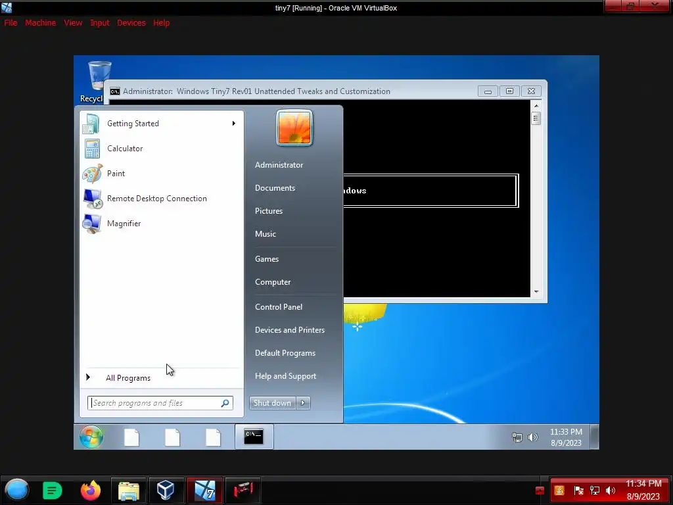Viewport: 673px width, 505px height.
Task: Open Default Programs
Action: tap(285, 353)
